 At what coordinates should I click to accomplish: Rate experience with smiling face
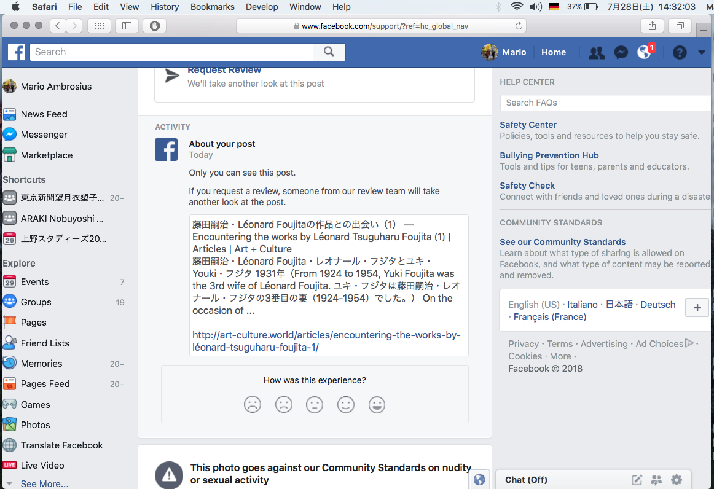(345, 405)
